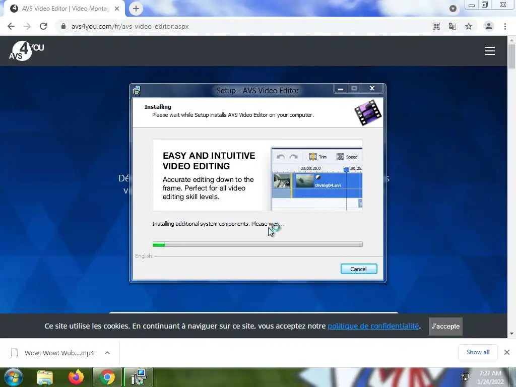Close the AVS Video Editor tab
516x387 pixels.
pos(117,9)
